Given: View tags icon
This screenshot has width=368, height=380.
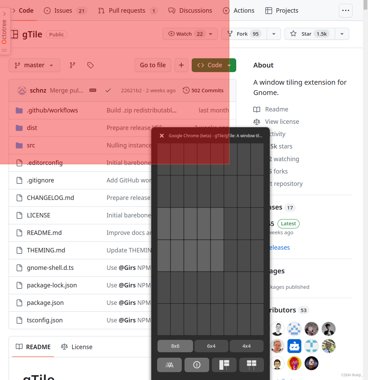Looking at the screenshot, I should pyautogui.click(x=90, y=65).
